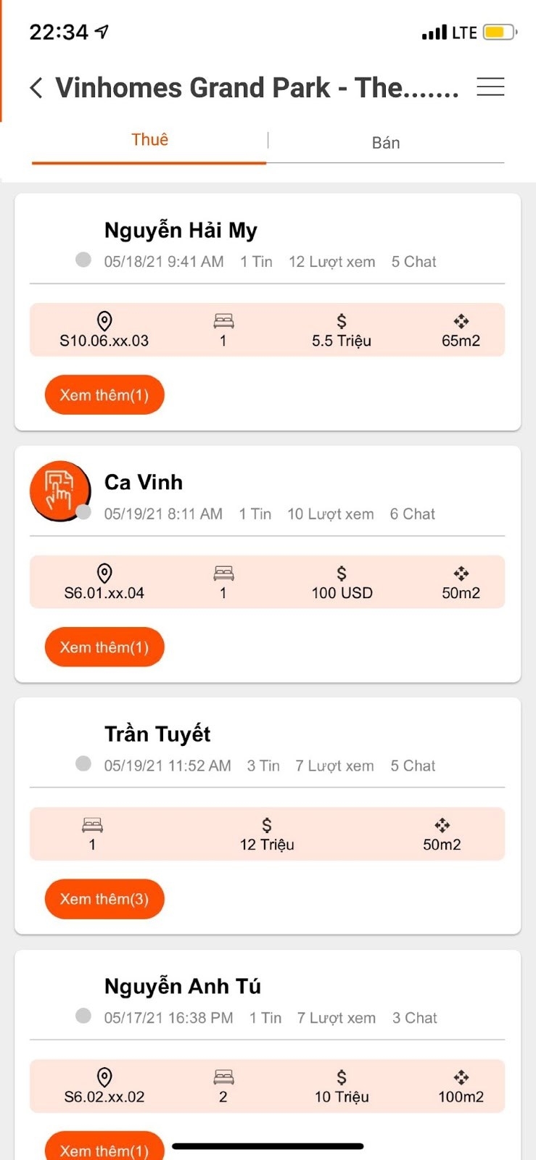This screenshot has width=536, height=1160.
Task: Tap location pin icon for S10.06.xx.03
Action: tap(104, 320)
